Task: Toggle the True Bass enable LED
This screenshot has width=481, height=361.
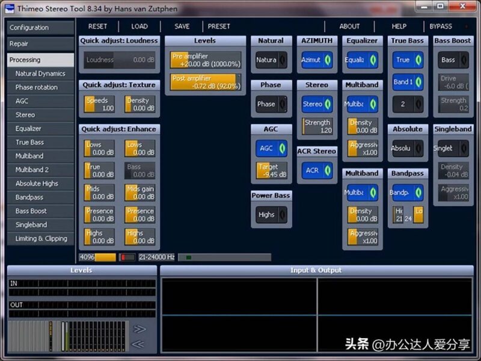Action: click(418, 60)
